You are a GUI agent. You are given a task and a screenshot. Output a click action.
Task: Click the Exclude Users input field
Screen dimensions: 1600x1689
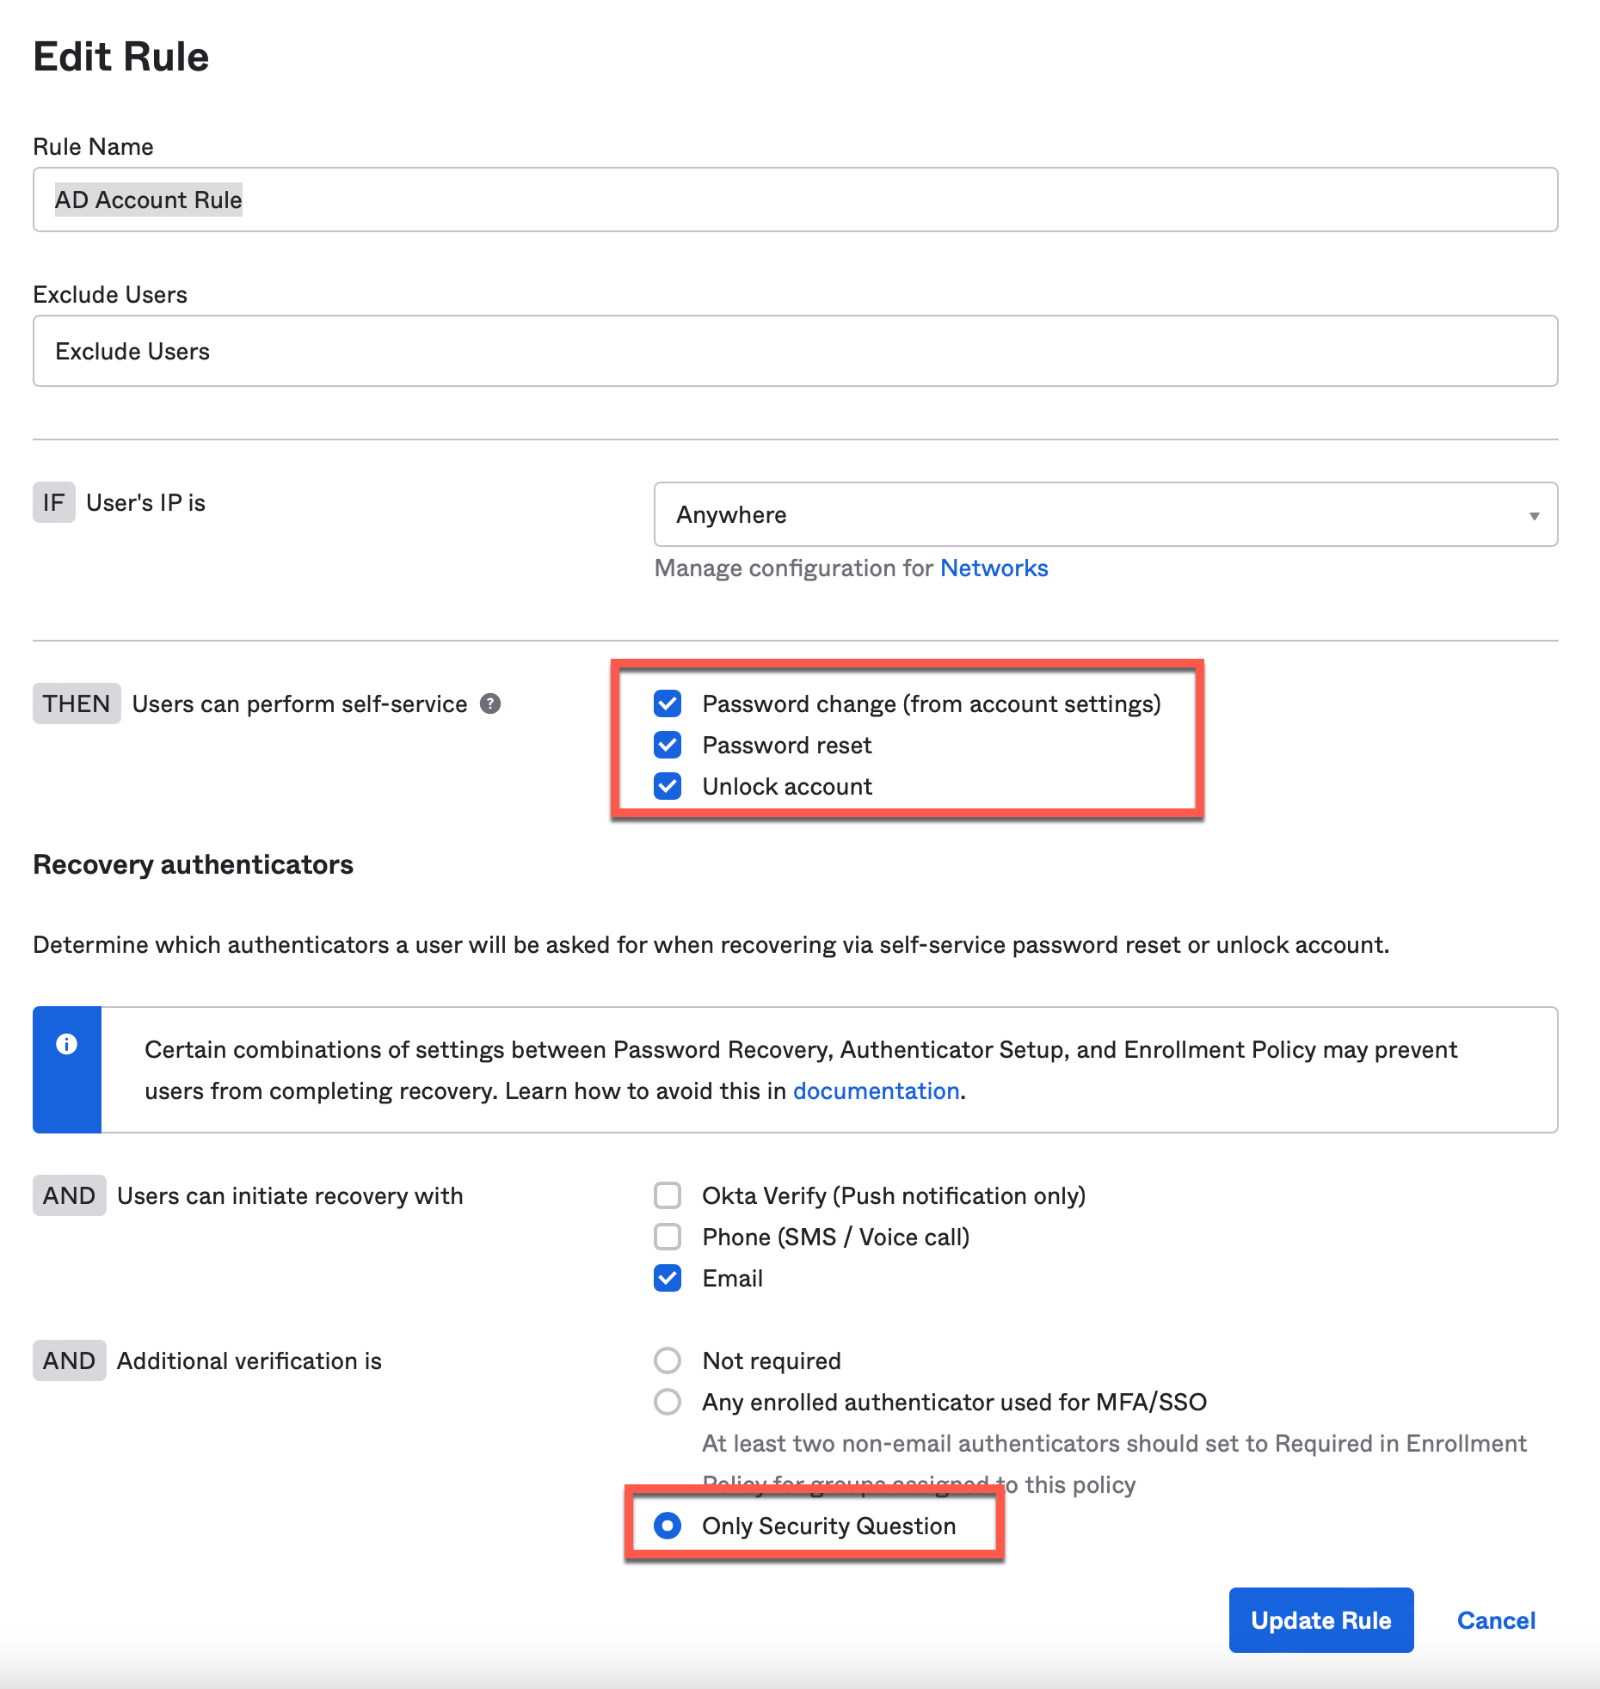point(795,351)
